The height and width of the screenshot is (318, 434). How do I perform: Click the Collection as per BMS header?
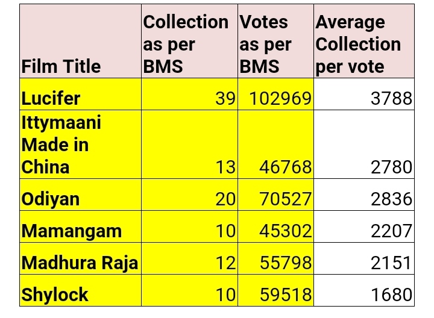(x=190, y=41)
